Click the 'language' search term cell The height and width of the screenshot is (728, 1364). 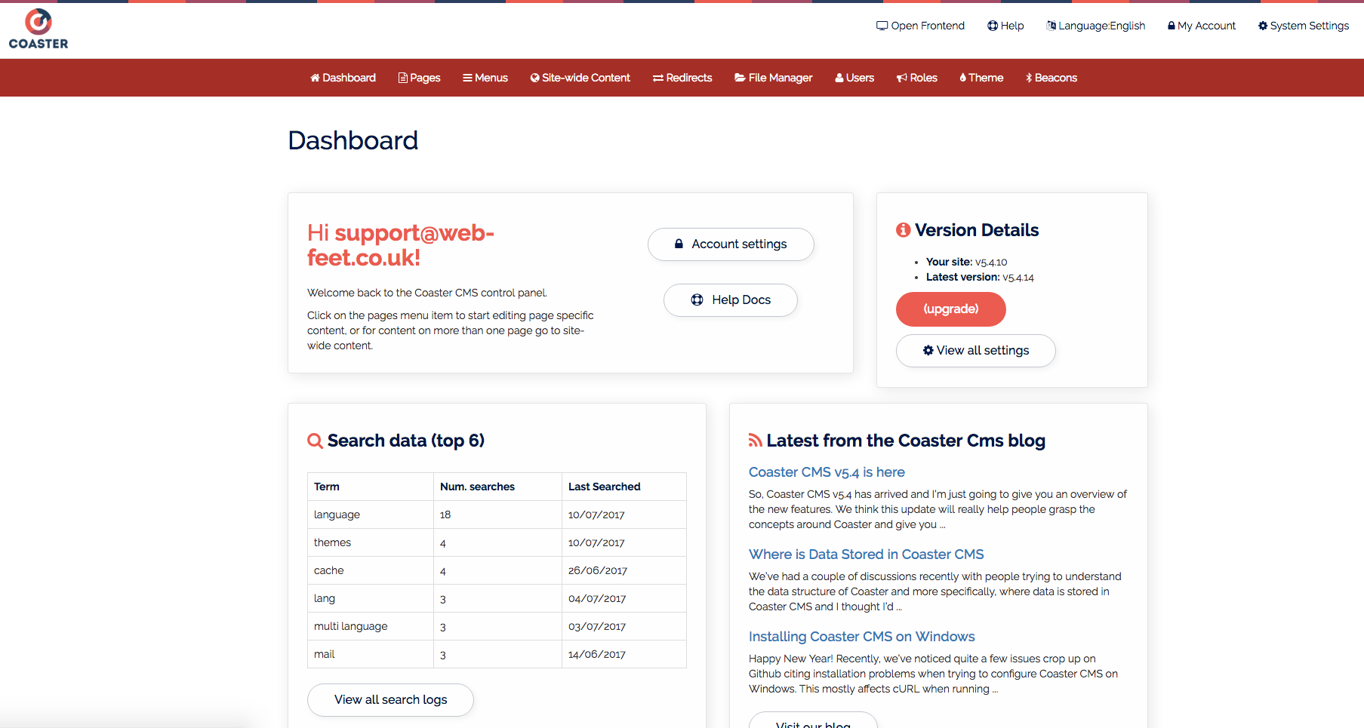click(x=371, y=515)
